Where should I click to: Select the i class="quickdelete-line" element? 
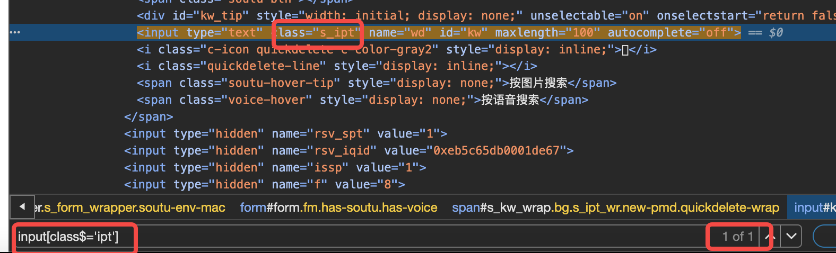point(337,66)
